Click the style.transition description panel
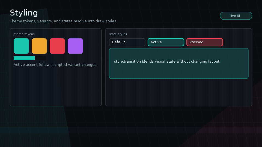Screen dimensions: 262x147 click(x=178, y=63)
